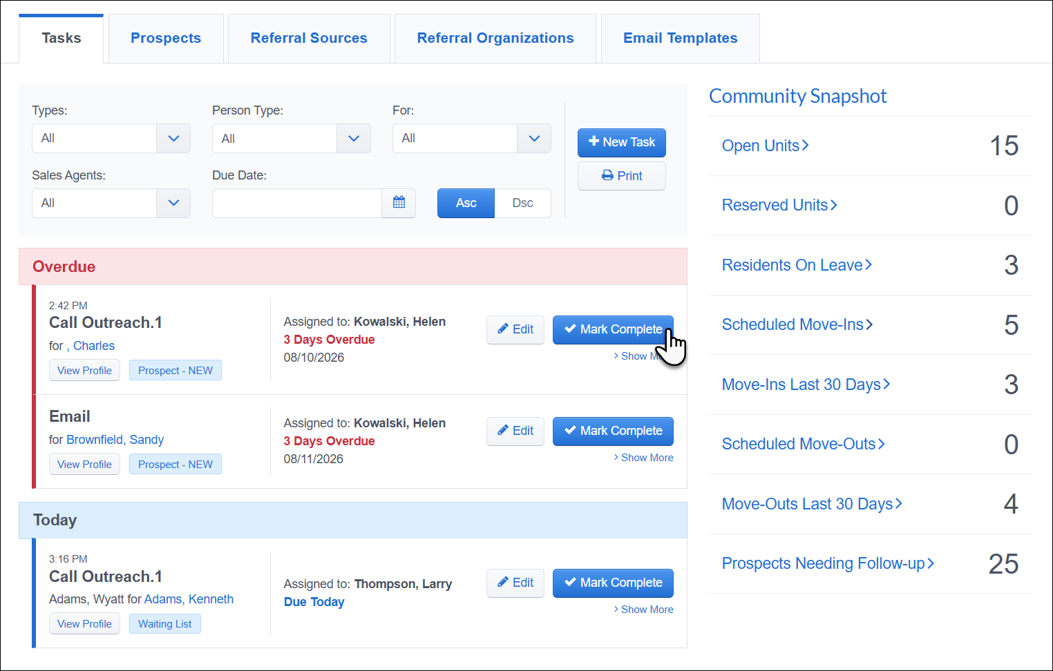The image size is (1053, 671).
Task: Open the Sales Agents dropdown
Action: pos(111,204)
